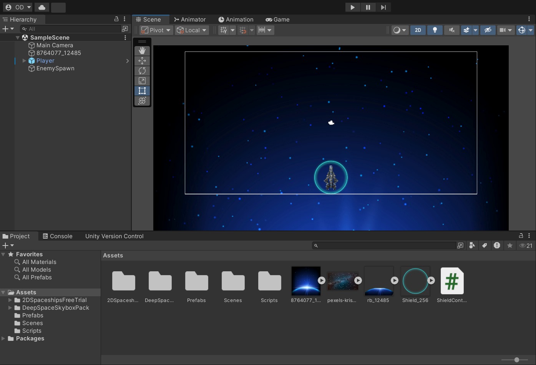Select the Scale tool
536x365 pixels.
142,81
